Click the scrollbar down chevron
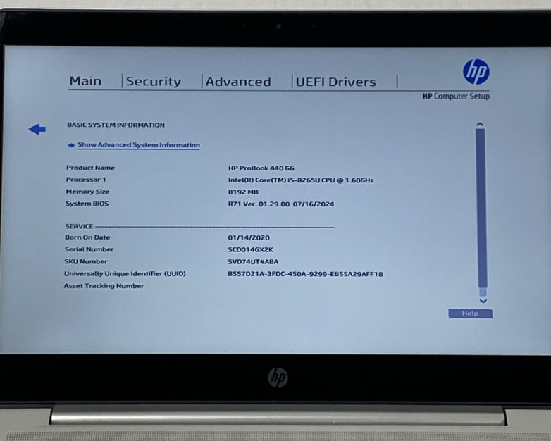551x441 pixels. point(483,301)
